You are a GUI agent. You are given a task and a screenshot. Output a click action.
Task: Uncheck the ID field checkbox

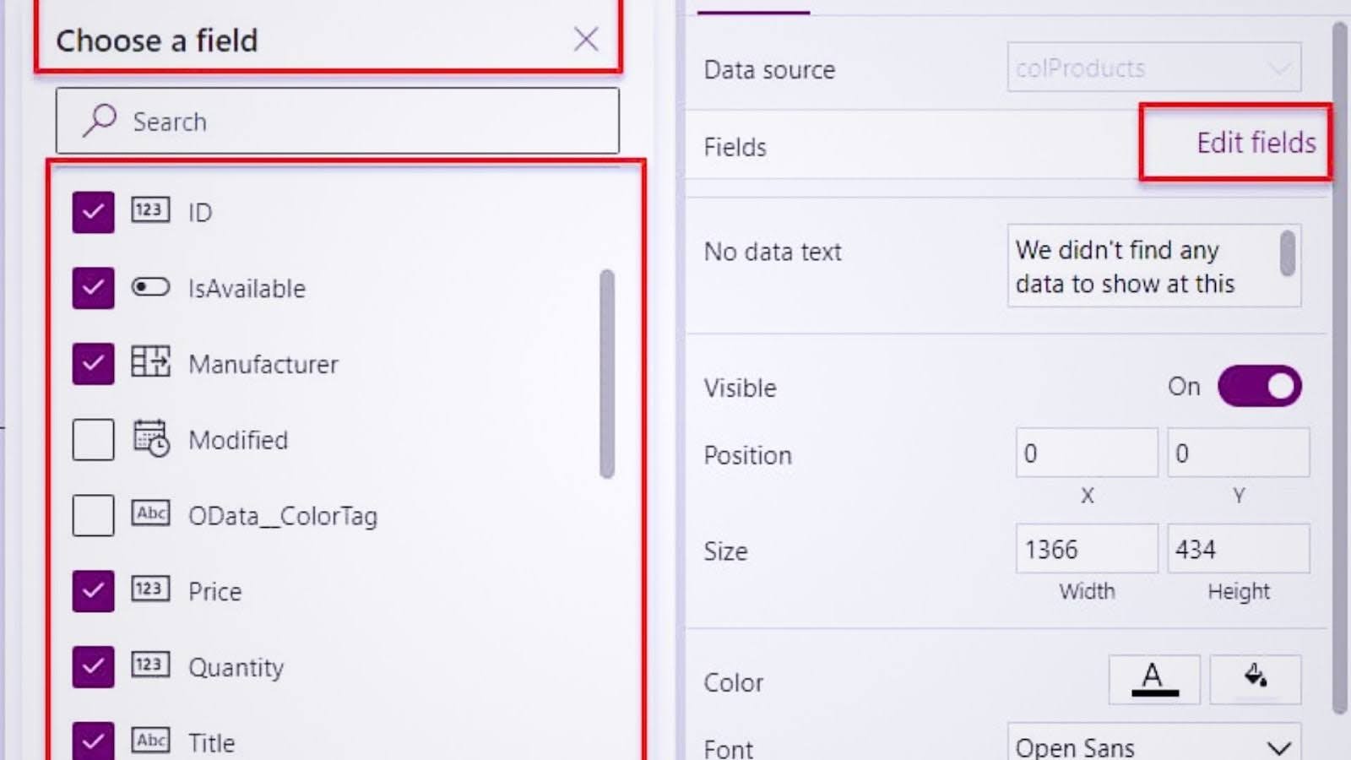click(x=93, y=212)
